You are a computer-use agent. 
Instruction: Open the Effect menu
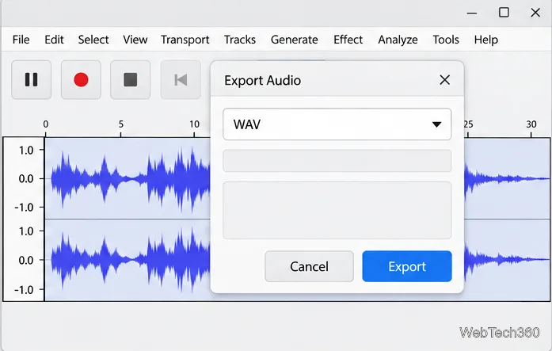click(x=348, y=40)
